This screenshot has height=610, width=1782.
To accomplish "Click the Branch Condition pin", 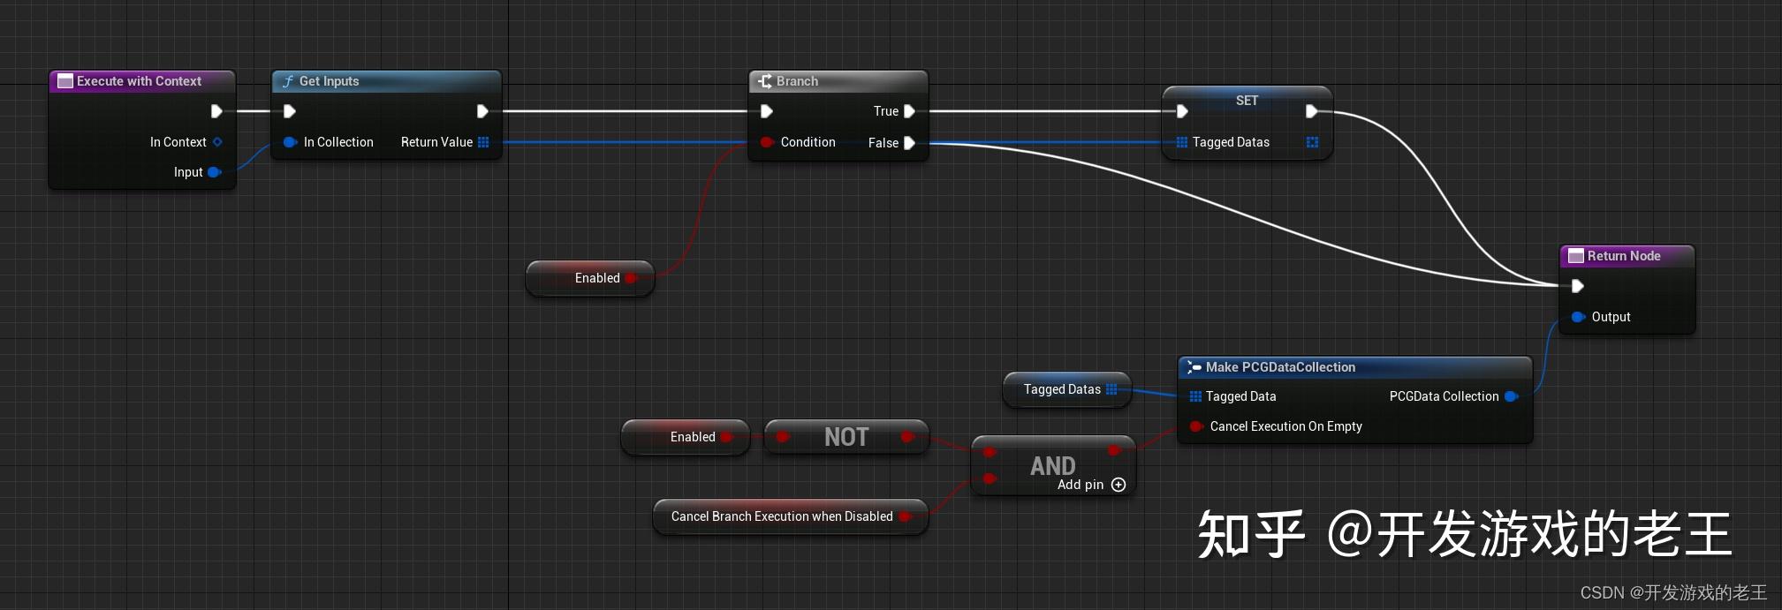I will [766, 142].
